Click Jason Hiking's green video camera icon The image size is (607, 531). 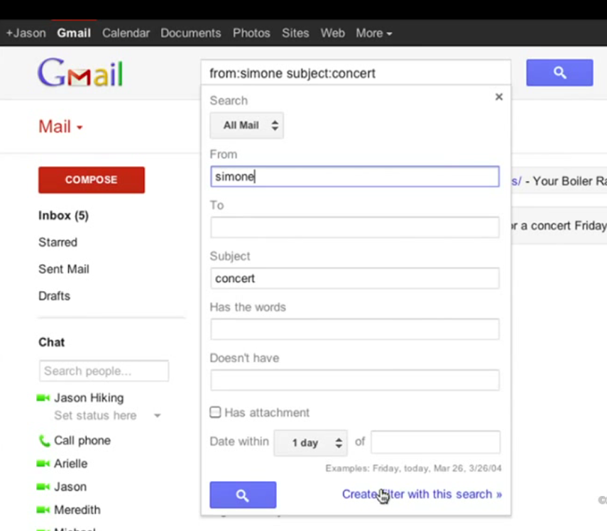click(x=43, y=398)
